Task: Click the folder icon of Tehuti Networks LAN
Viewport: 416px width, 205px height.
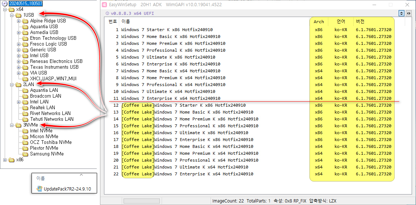Action: (x=25, y=119)
